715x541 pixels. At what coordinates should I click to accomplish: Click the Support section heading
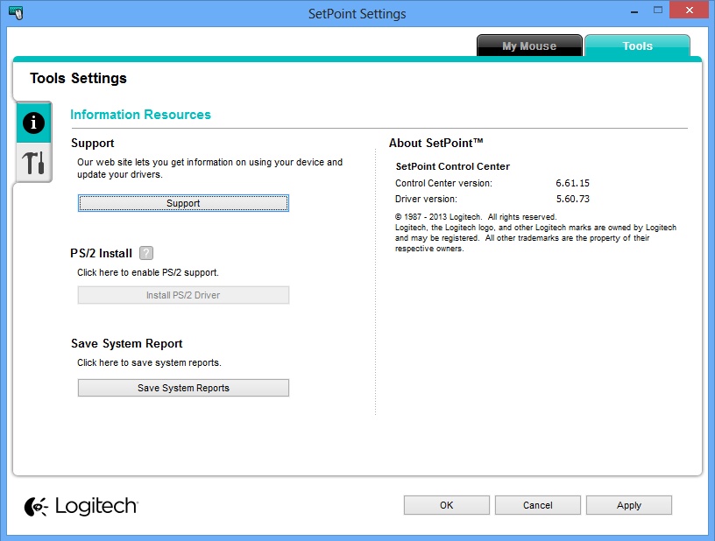(x=93, y=143)
